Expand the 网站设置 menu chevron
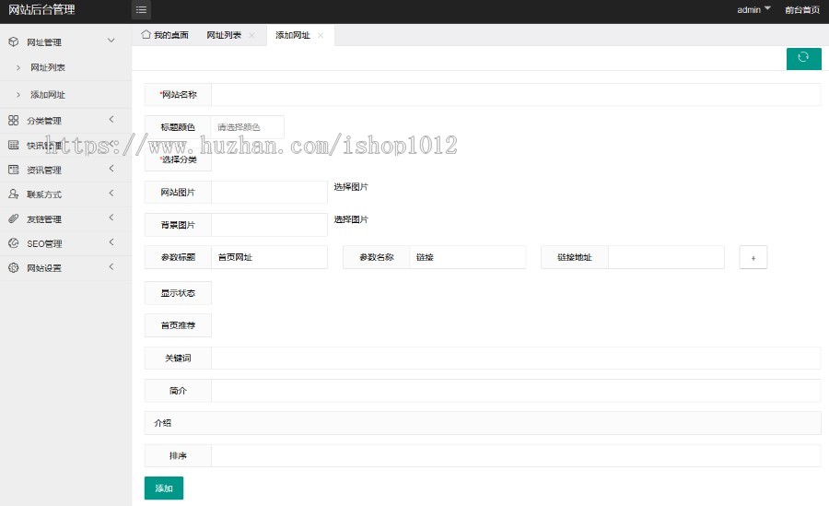Screen dimensions: 829x506 pos(111,266)
